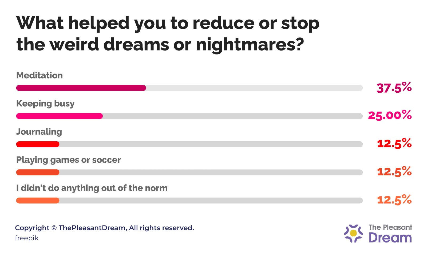Click the red 12.5% Journaling value
427x259 pixels.
coord(394,144)
